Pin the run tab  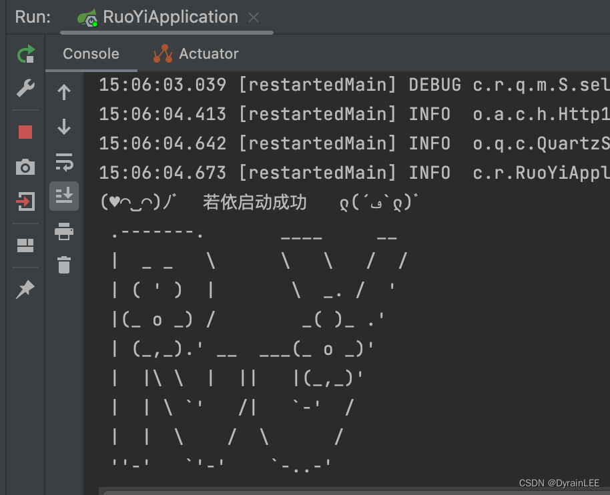(x=25, y=290)
